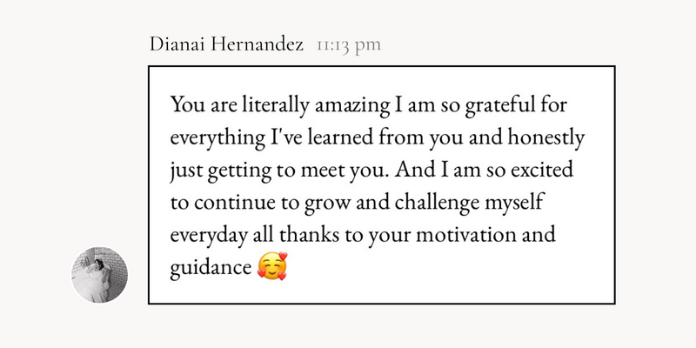Click the smiling face with hearts emoji
The width and height of the screenshot is (696, 348).
[272, 266]
